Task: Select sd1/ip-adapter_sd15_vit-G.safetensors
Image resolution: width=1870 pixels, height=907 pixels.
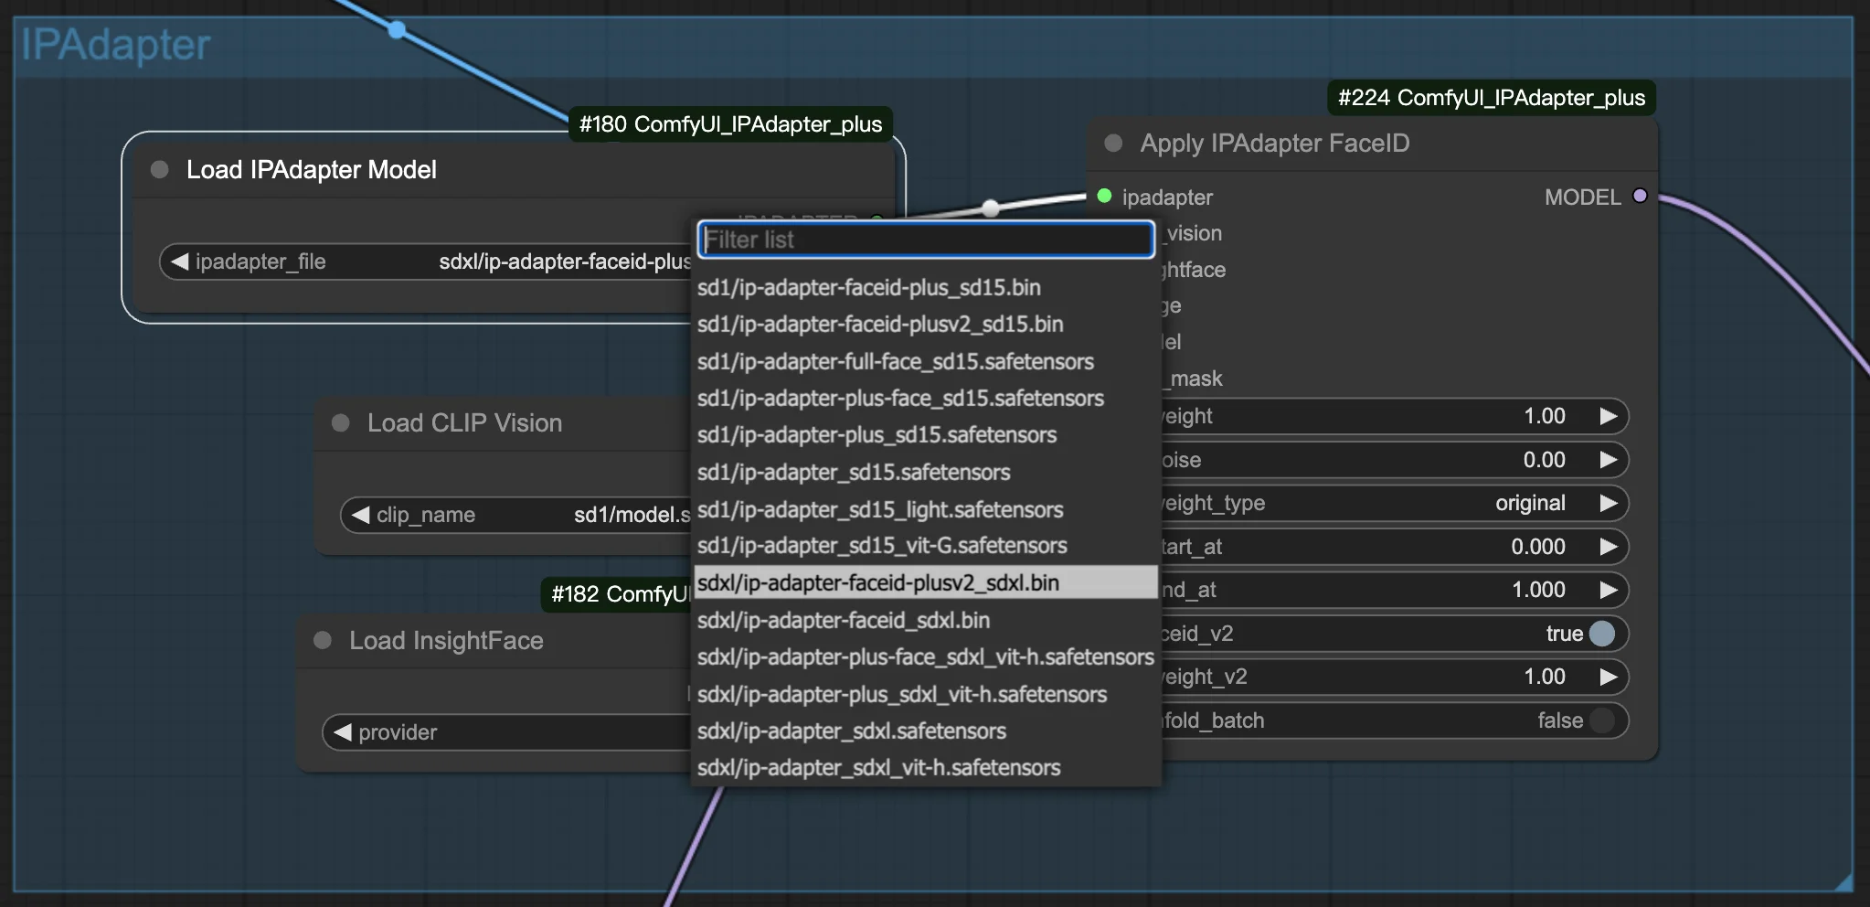Action: [926, 545]
